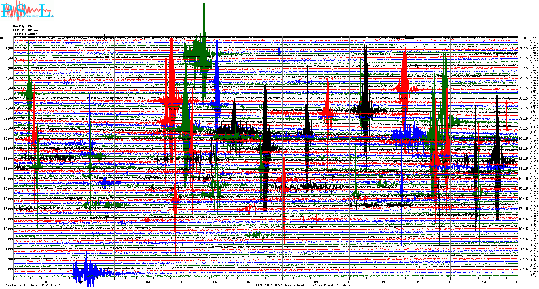This screenshot has height=289, width=539.
Task: Click the right UTC axis header
Action: [x=524, y=38]
